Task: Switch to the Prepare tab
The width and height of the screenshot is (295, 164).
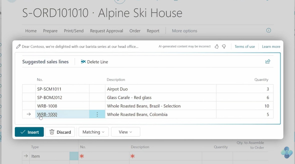Action: [50, 31]
